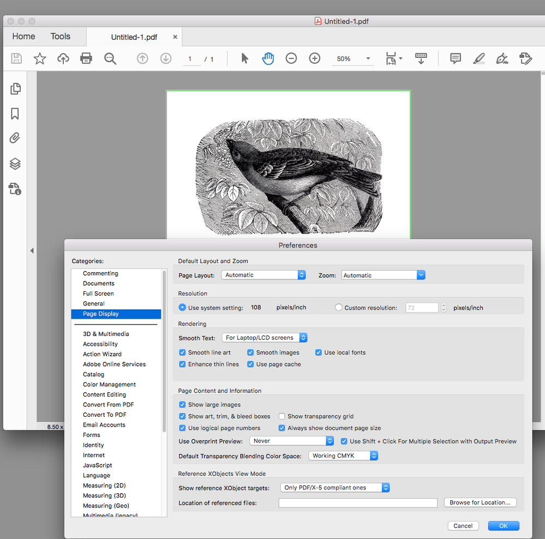Switch to the Tools tab
This screenshot has width=545, height=539.
61,37
